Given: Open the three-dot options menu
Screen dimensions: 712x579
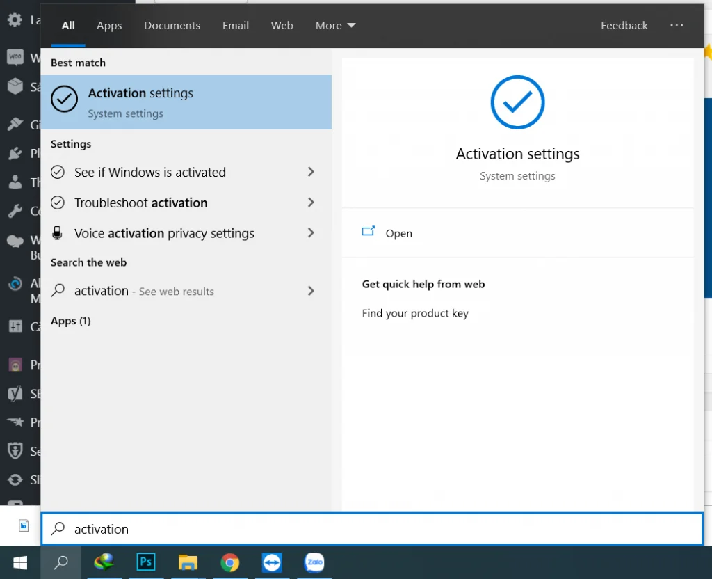Looking at the screenshot, I should coord(677,25).
